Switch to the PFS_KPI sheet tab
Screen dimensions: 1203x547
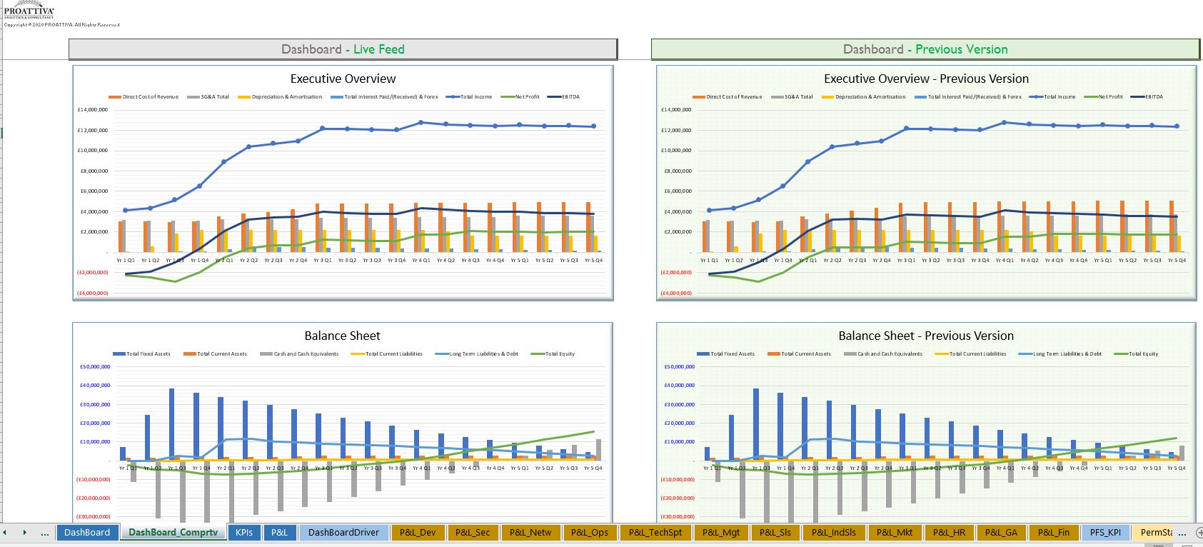[1105, 533]
